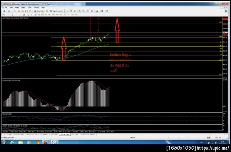
Task: Switch timeframe to H4
Action: tap(65, 15)
